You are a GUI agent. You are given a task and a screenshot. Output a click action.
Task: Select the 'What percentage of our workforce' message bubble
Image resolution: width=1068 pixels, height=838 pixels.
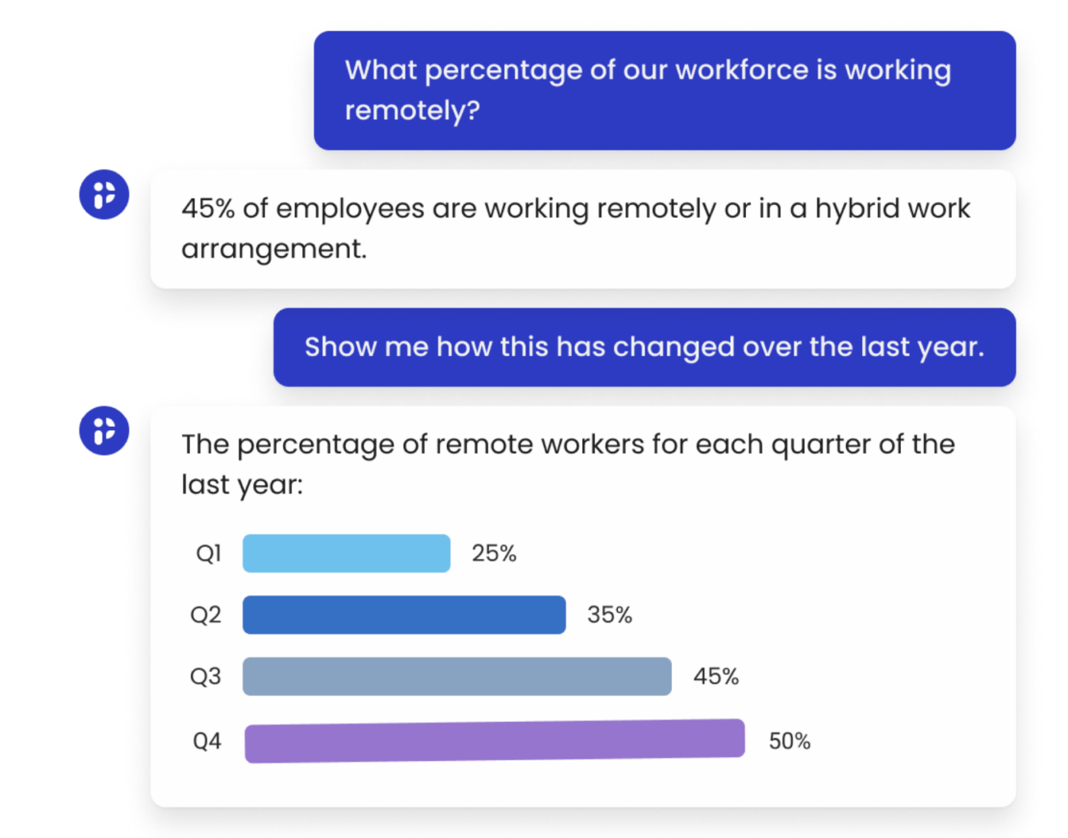click(664, 91)
